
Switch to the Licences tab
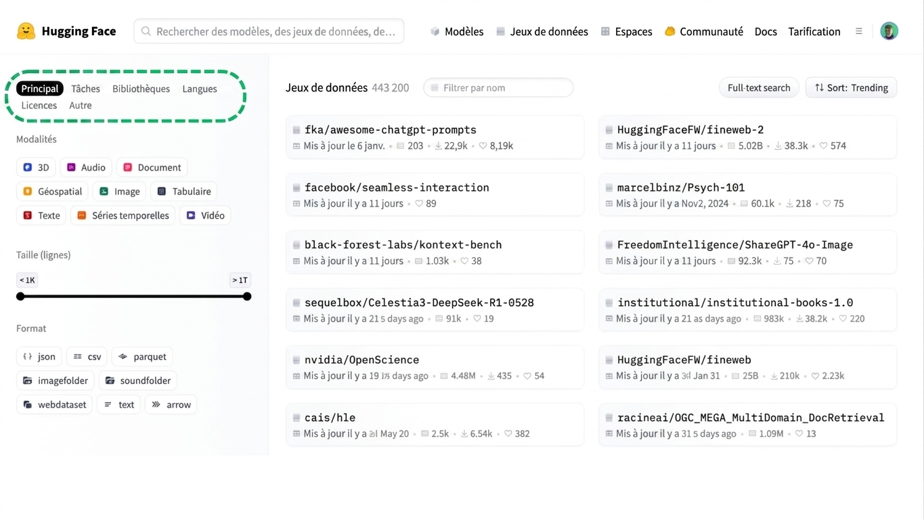39,105
